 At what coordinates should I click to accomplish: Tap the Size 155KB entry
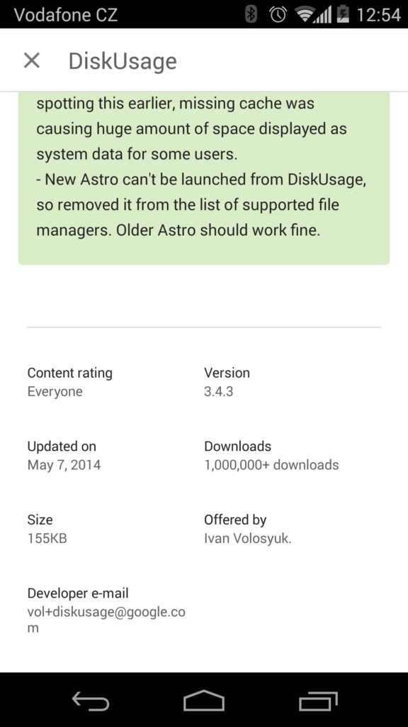[x=47, y=529]
